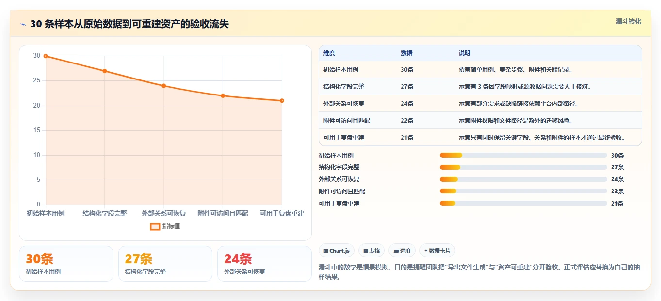Click the chart title about 验收流失
This screenshot has width=661, height=301.
tap(129, 24)
